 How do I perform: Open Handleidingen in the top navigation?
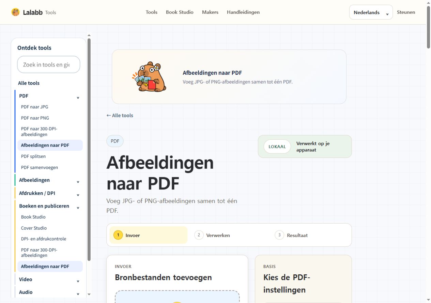[243, 12]
